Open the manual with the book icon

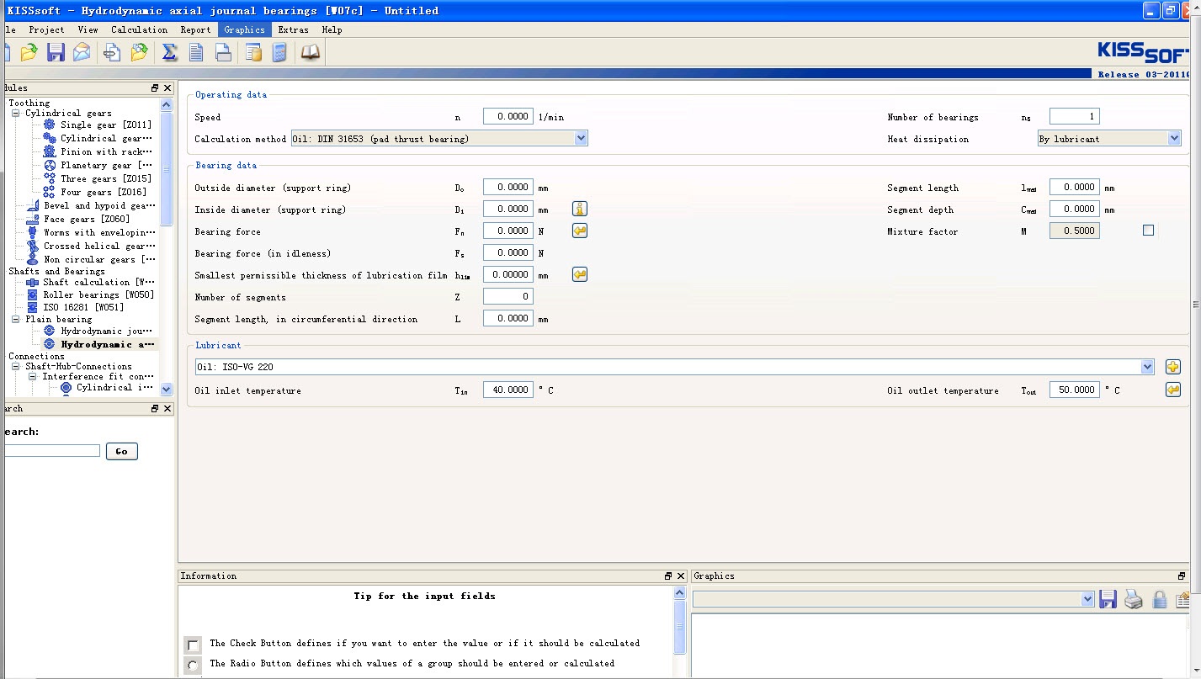(x=311, y=53)
